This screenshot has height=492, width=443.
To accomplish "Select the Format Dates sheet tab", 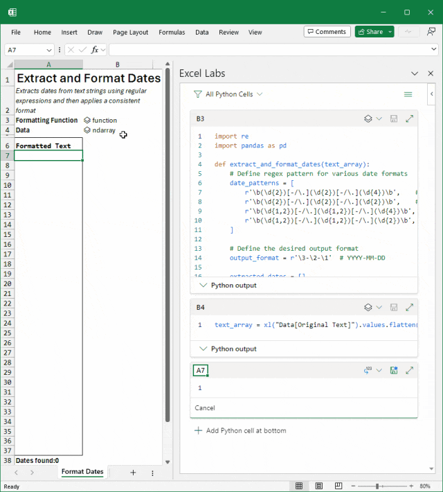I will click(82, 472).
